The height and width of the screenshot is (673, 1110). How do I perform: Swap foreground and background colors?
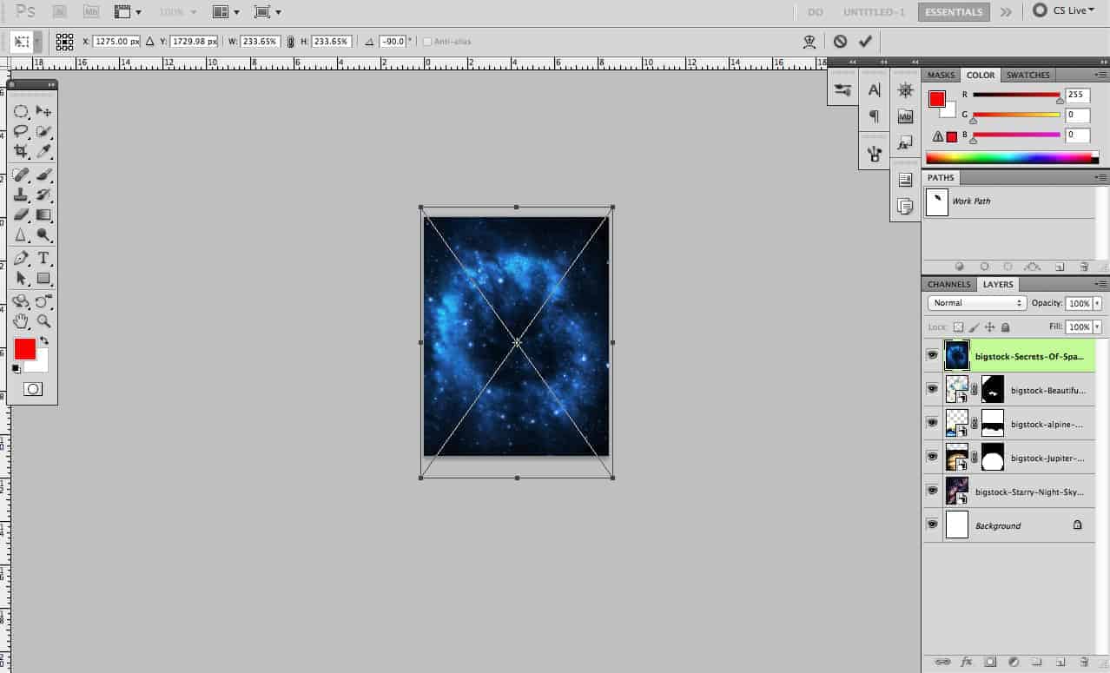[x=44, y=341]
